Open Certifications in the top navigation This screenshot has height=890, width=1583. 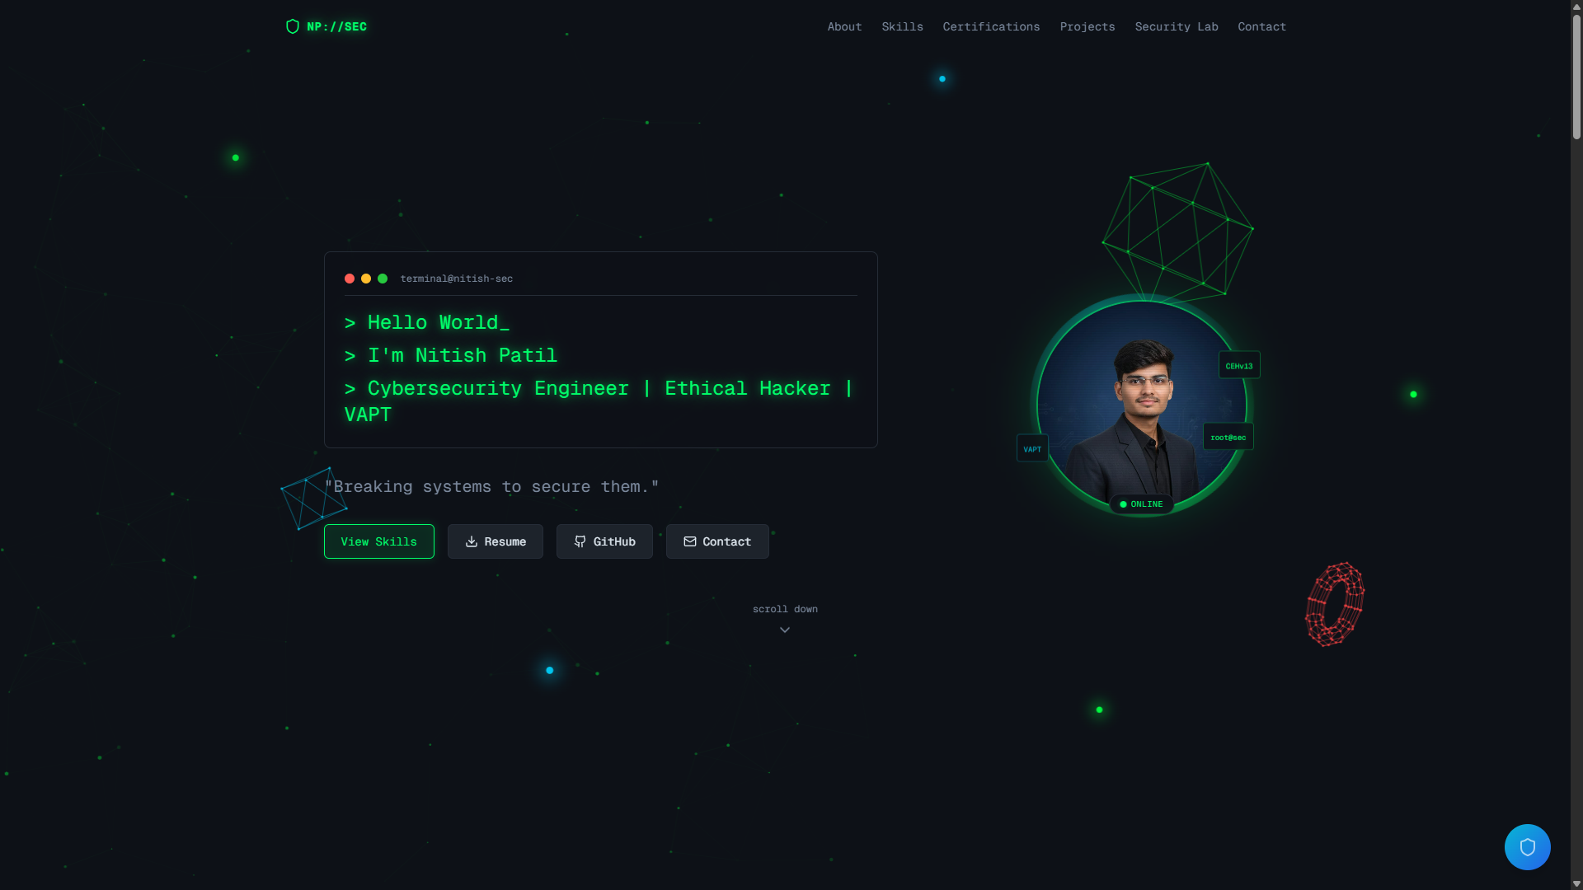pos(991,26)
